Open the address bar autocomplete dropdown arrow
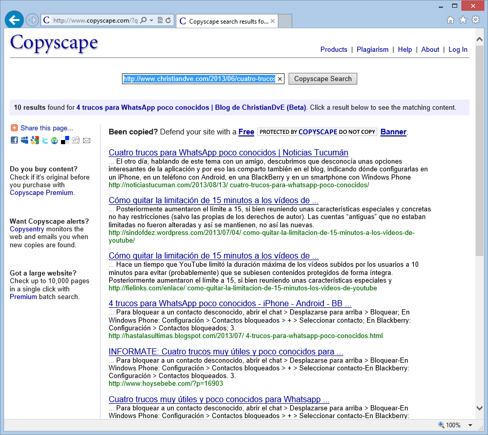 tap(152, 21)
